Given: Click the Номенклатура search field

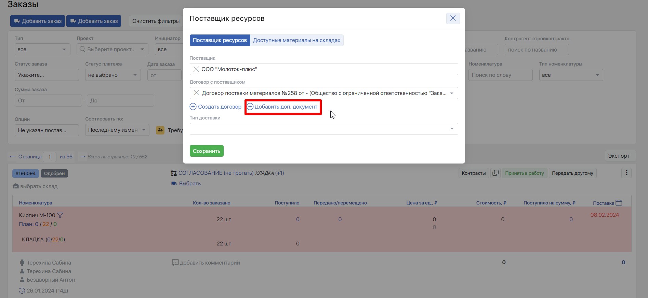Looking at the screenshot, I should click(x=500, y=75).
